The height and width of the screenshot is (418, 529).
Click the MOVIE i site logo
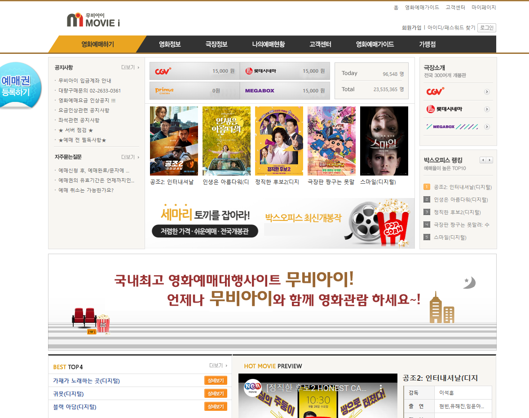click(93, 20)
